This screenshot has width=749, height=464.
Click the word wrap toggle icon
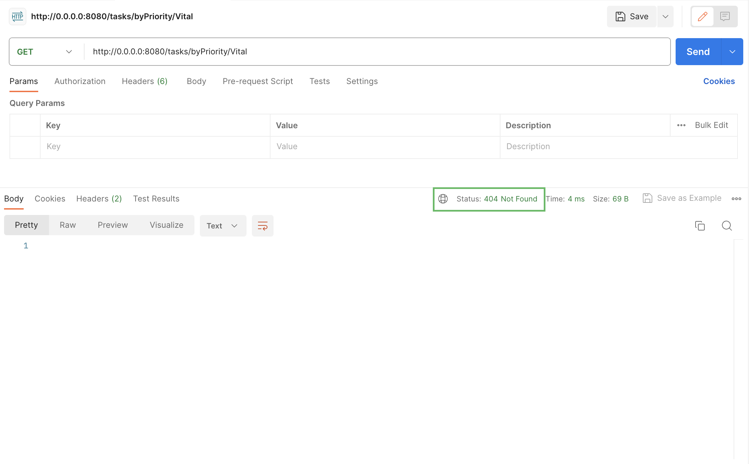click(262, 225)
